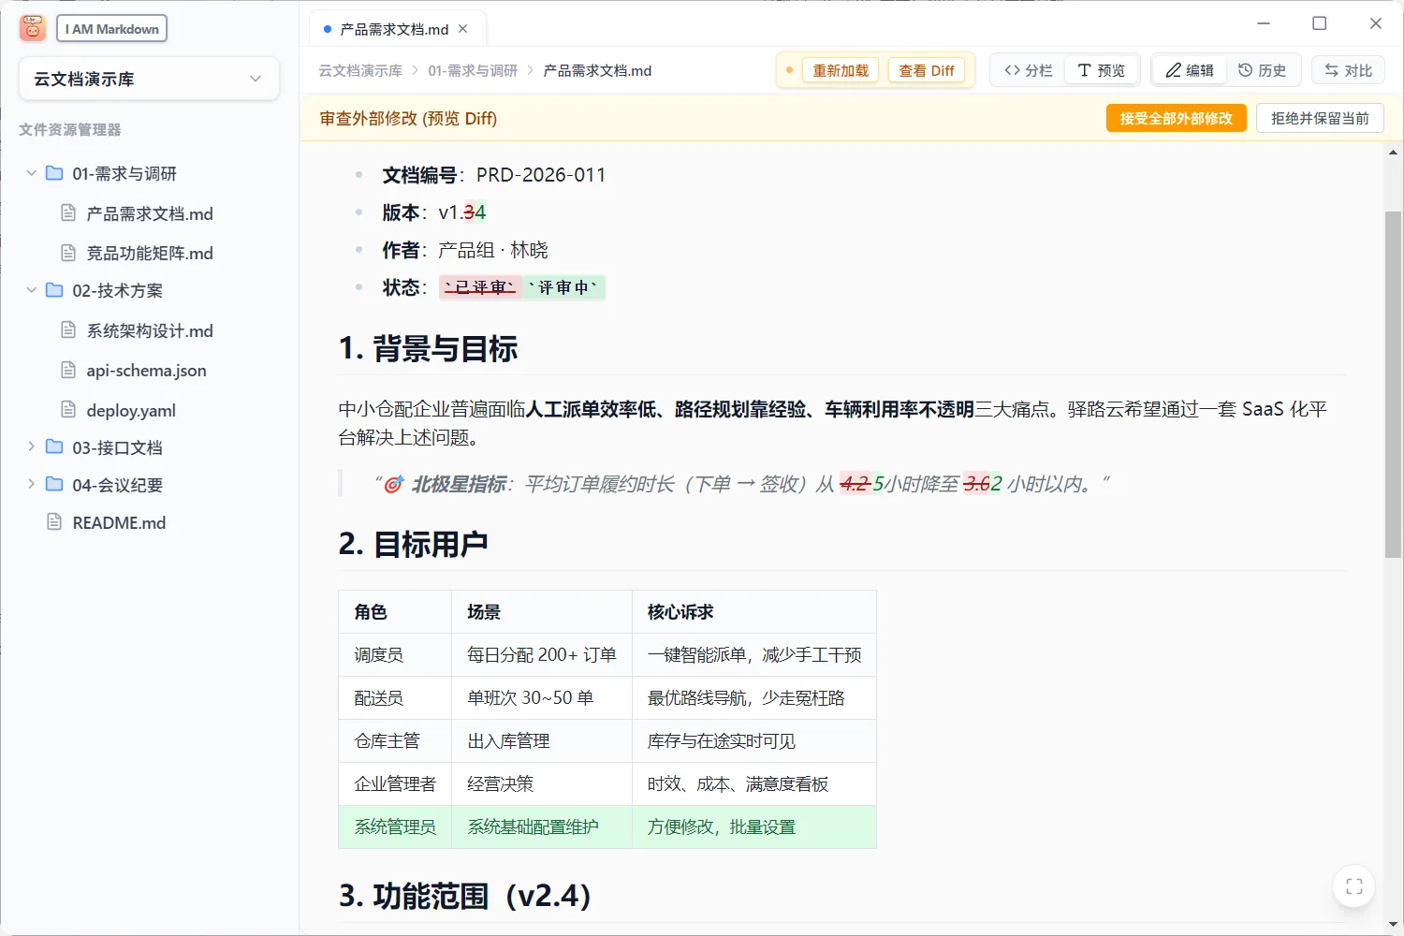Click the 接受全部外部修改 button
This screenshot has height=936, width=1404.
(x=1177, y=118)
